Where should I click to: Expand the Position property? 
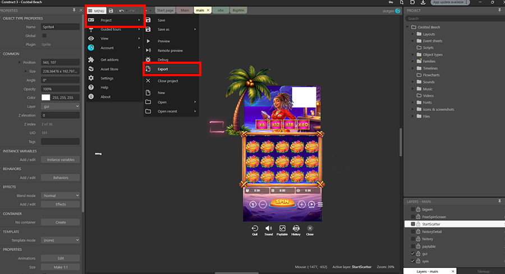point(19,62)
